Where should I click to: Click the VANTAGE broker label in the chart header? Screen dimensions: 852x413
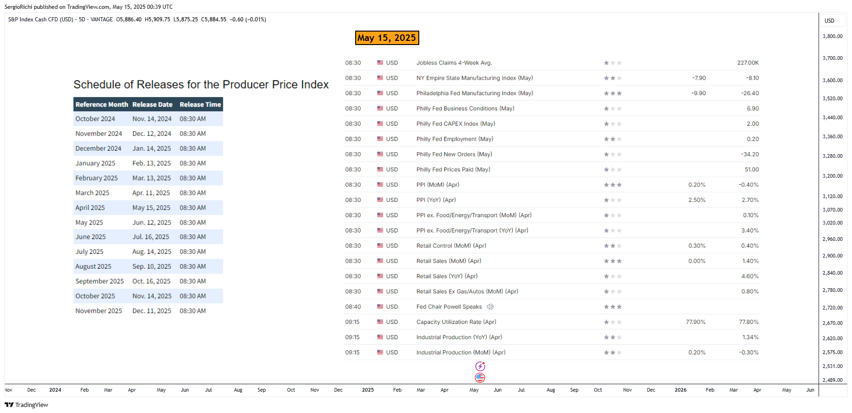tap(102, 19)
